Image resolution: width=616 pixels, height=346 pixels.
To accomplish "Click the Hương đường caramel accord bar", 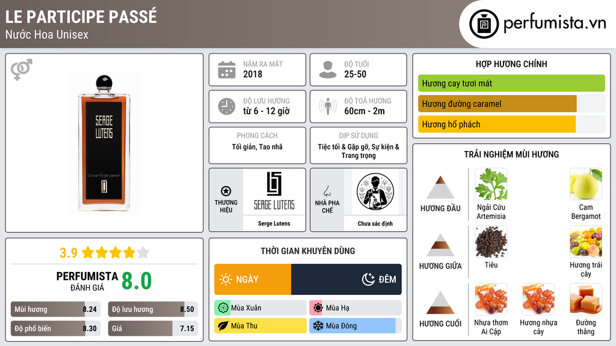I will tap(511, 104).
